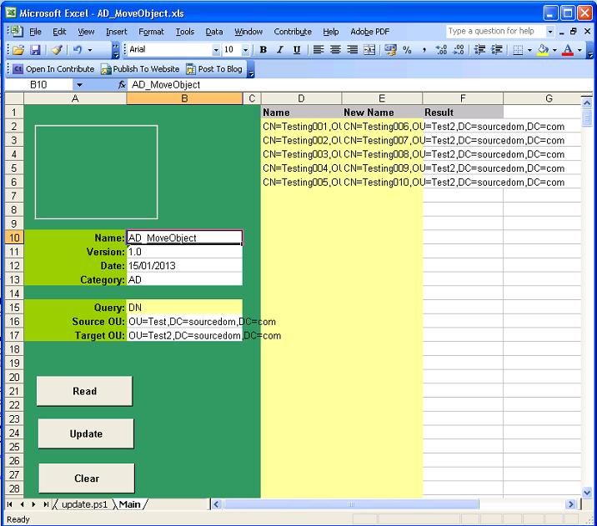Click the Undo arrow icon
This screenshot has height=526, width=597.
tap(78, 50)
